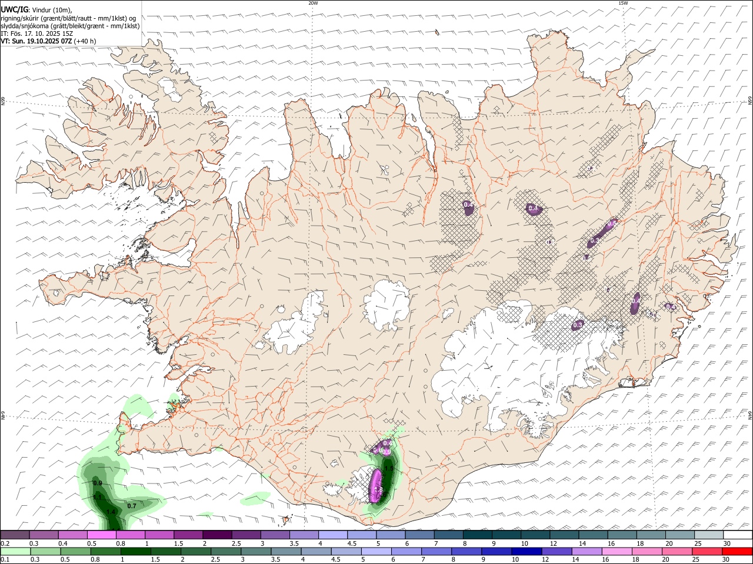Click the 'VT: Sun. 19.10.2025 07Z' line
This screenshot has width=753, height=564.
36,41
